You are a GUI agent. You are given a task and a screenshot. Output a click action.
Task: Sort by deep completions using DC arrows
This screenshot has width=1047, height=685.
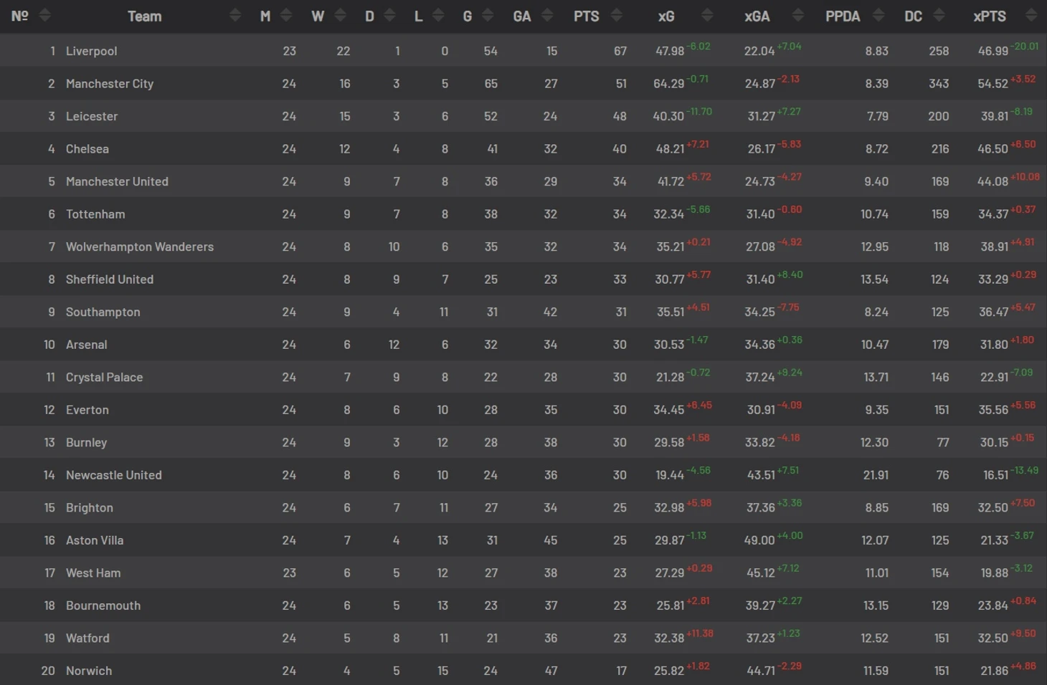[x=939, y=15]
